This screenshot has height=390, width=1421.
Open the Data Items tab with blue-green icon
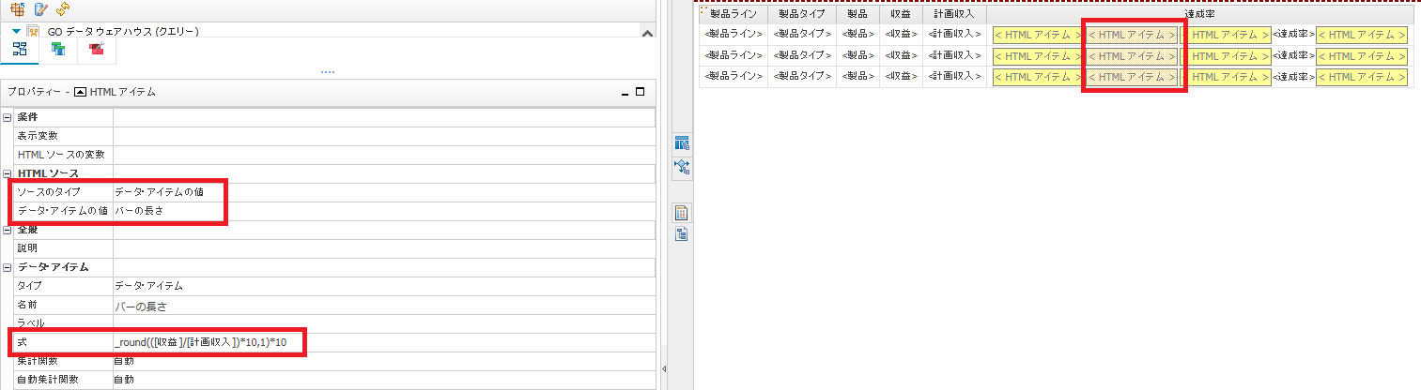tap(57, 49)
